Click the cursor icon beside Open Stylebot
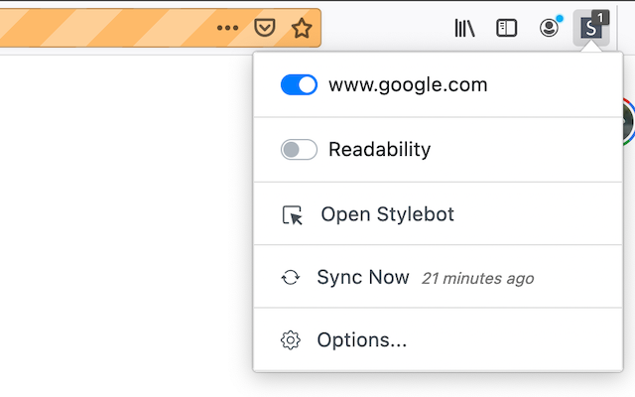Screen dimensions: 635x397 click(x=292, y=214)
